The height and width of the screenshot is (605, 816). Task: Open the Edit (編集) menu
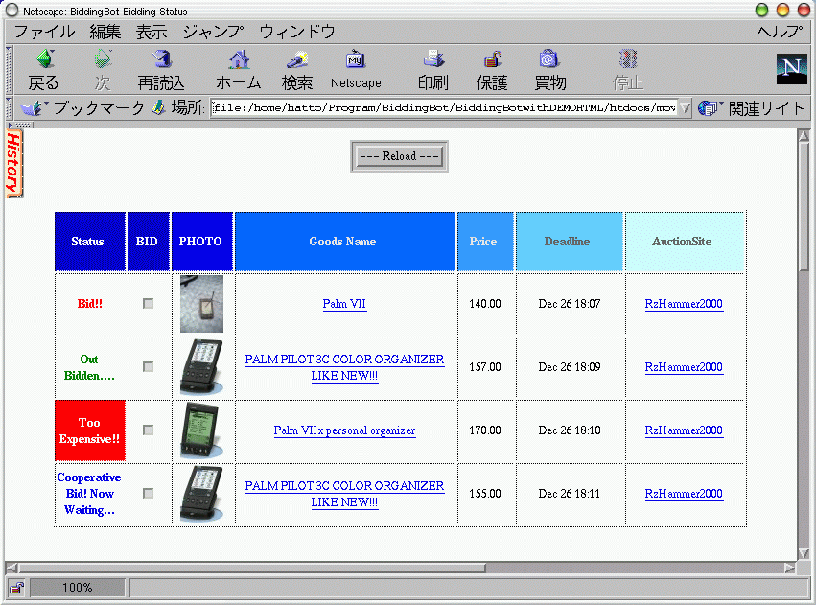pyautogui.click(x=105, y=32)
